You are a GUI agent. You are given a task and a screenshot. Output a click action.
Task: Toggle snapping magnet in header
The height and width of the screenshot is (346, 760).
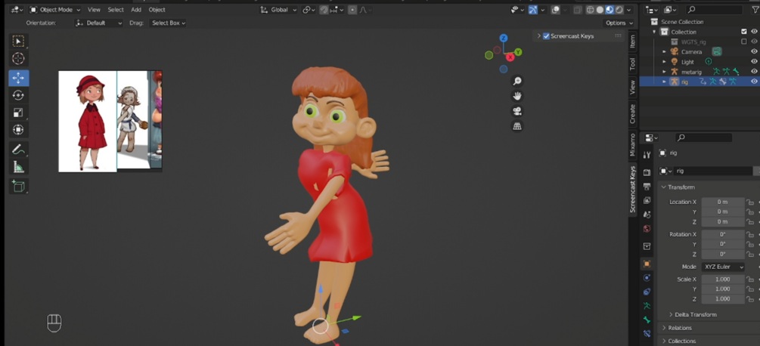pyautogui.click(x=324, y=10)
